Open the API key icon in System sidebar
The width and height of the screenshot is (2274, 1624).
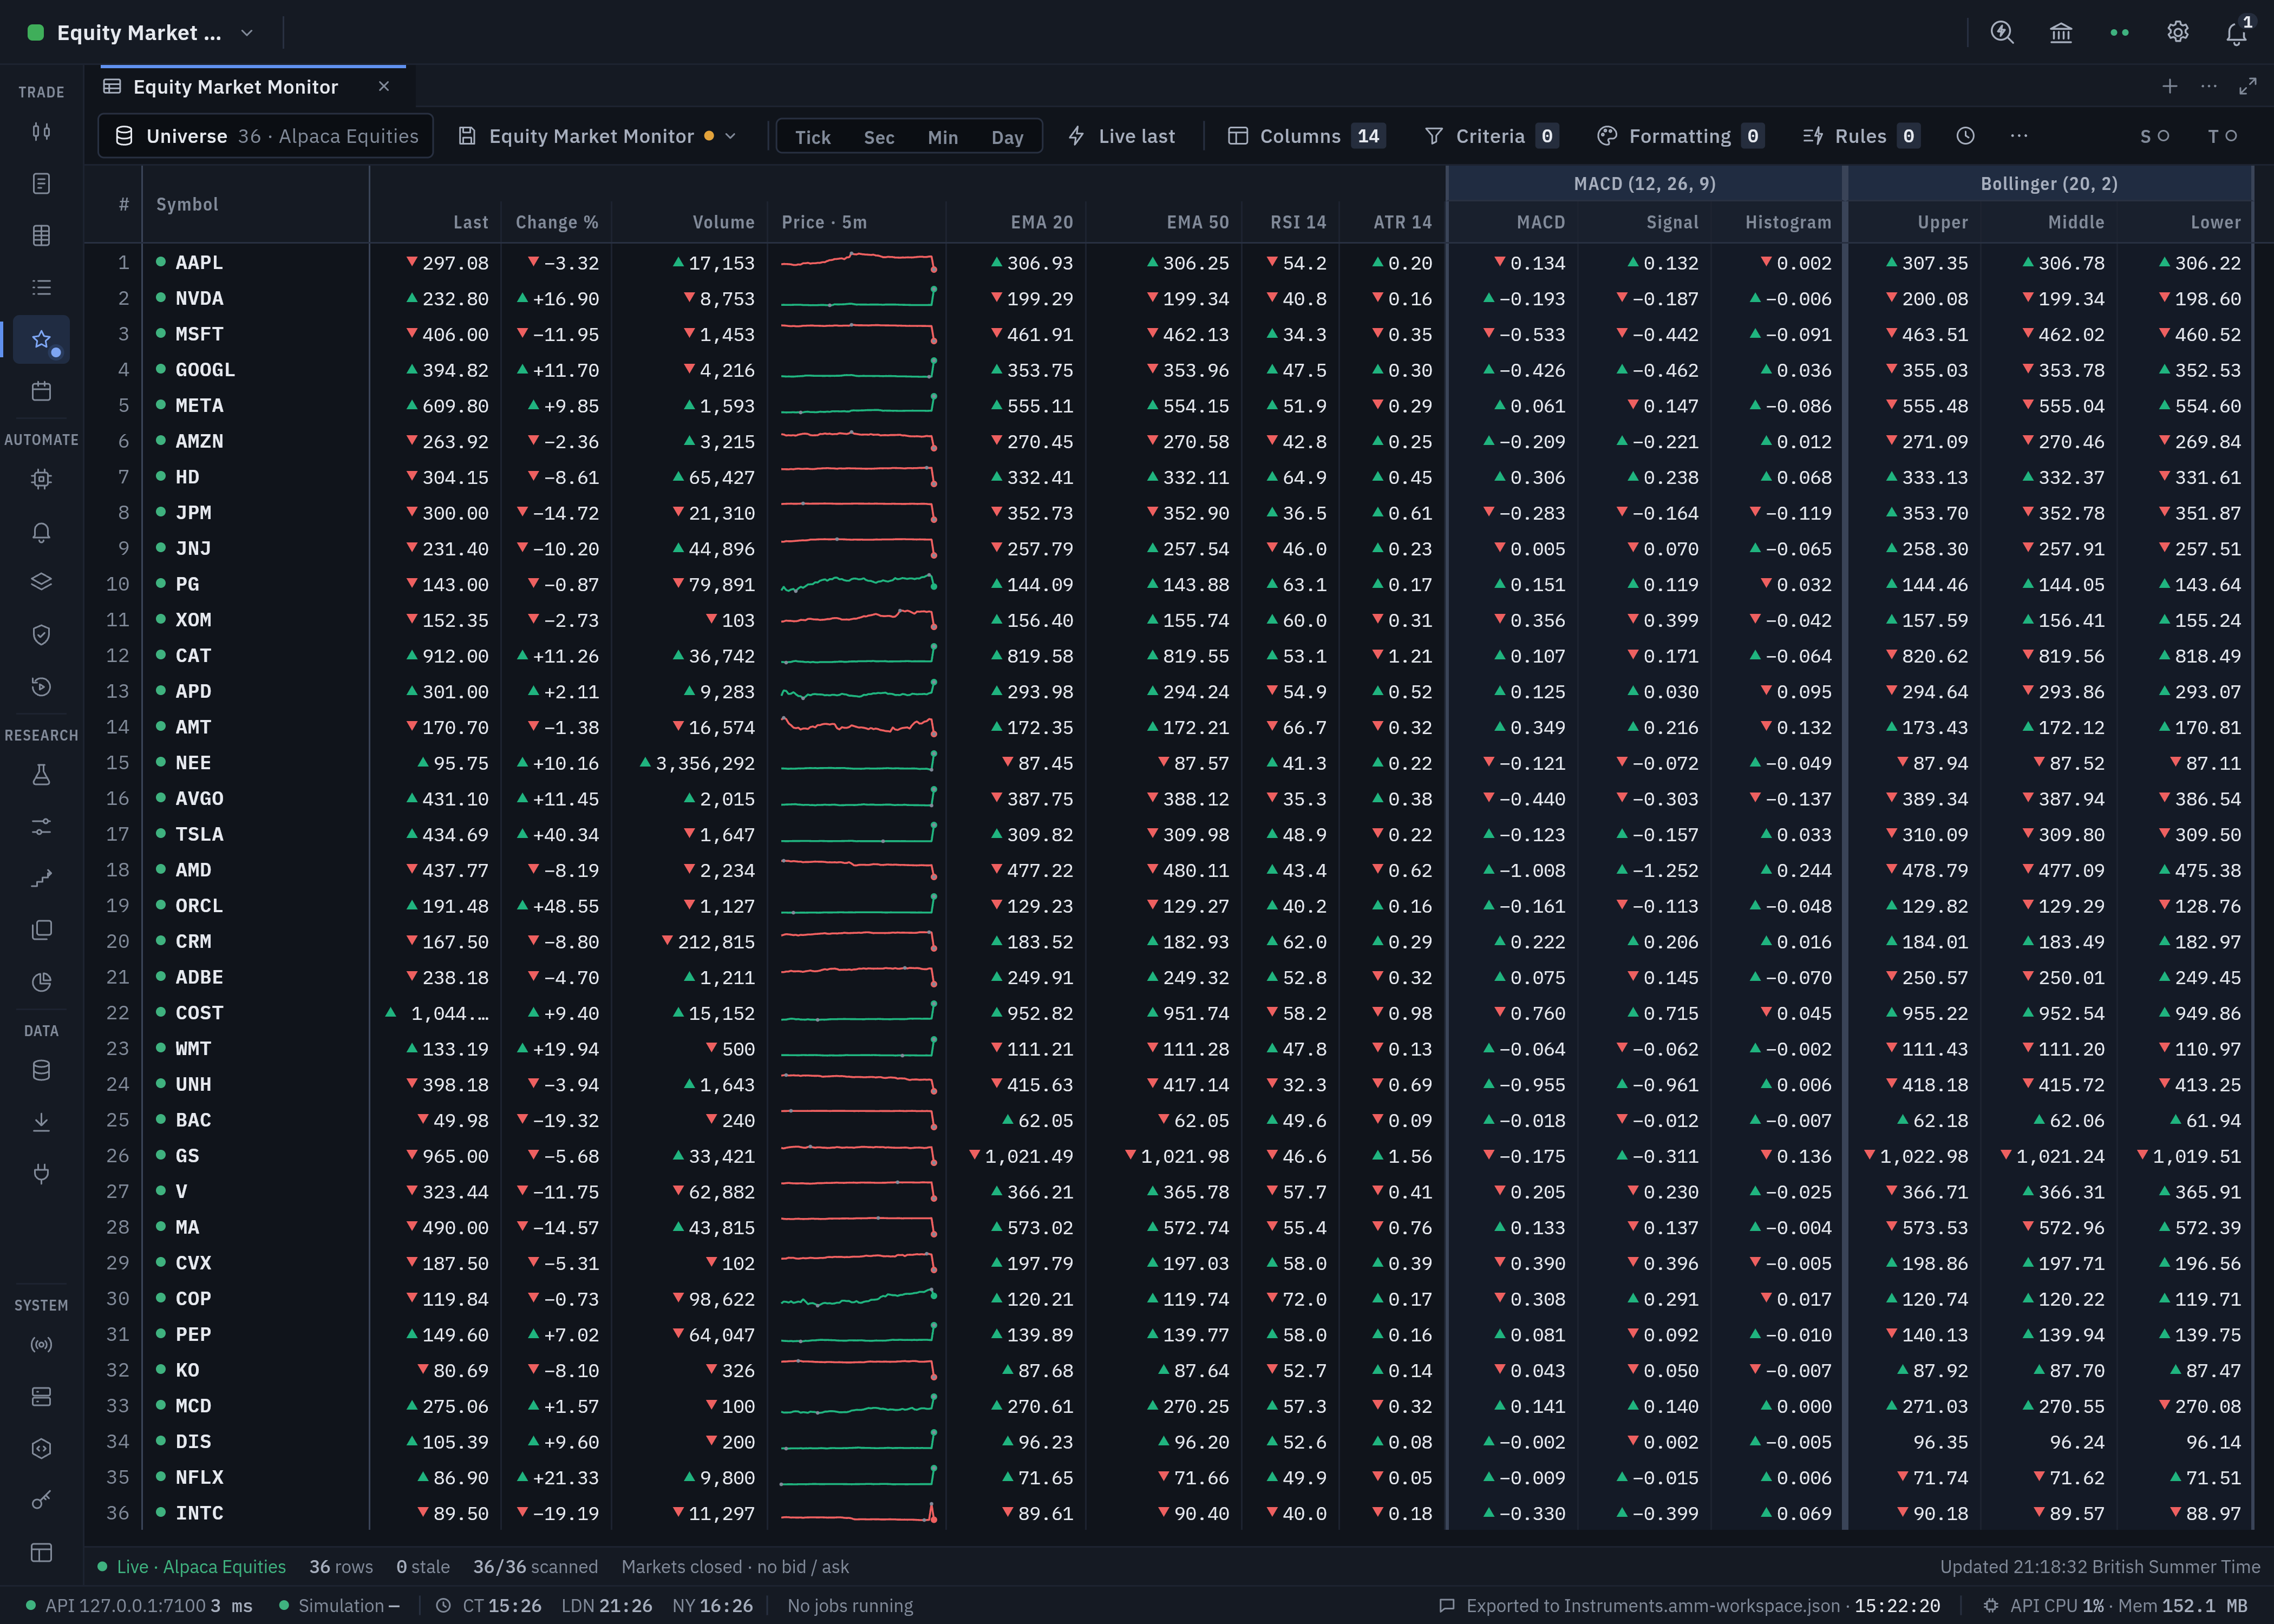[41, 1500]
